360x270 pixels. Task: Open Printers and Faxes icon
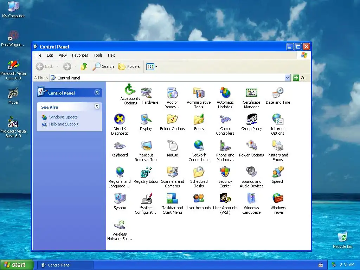point(278,151)
